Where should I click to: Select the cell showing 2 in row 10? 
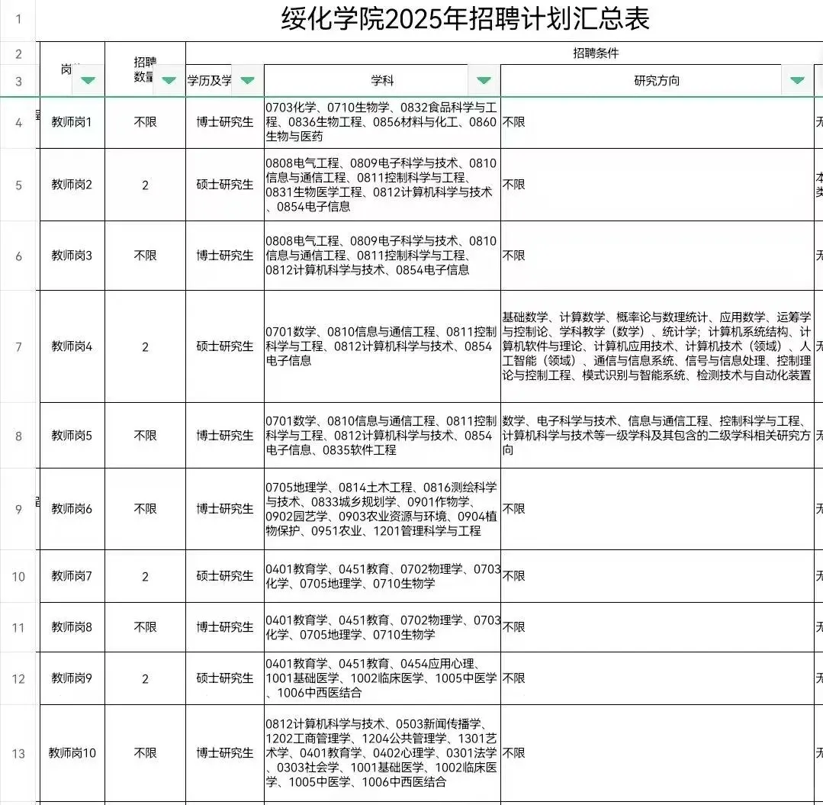(x=145, y=576)
